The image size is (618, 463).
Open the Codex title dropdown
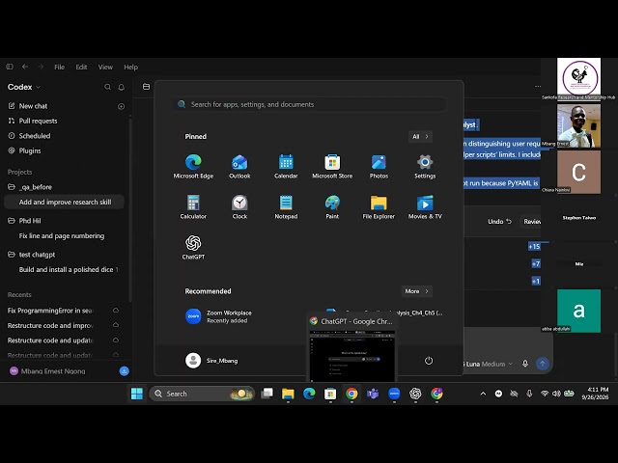click(24, 87)
